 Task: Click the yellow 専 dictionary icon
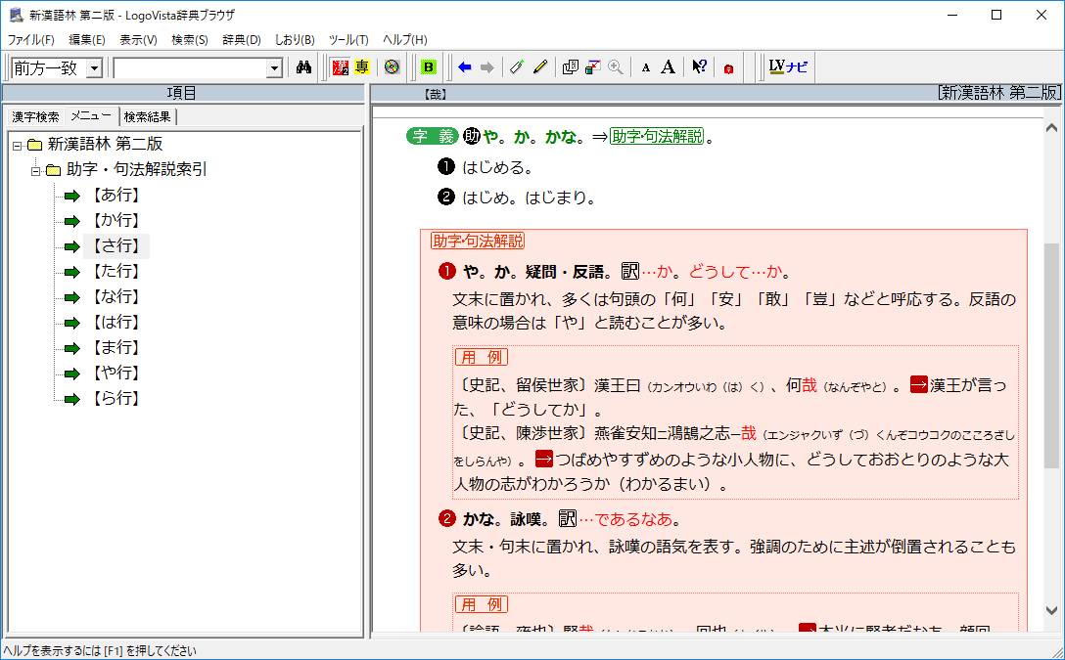pos(362,67)
